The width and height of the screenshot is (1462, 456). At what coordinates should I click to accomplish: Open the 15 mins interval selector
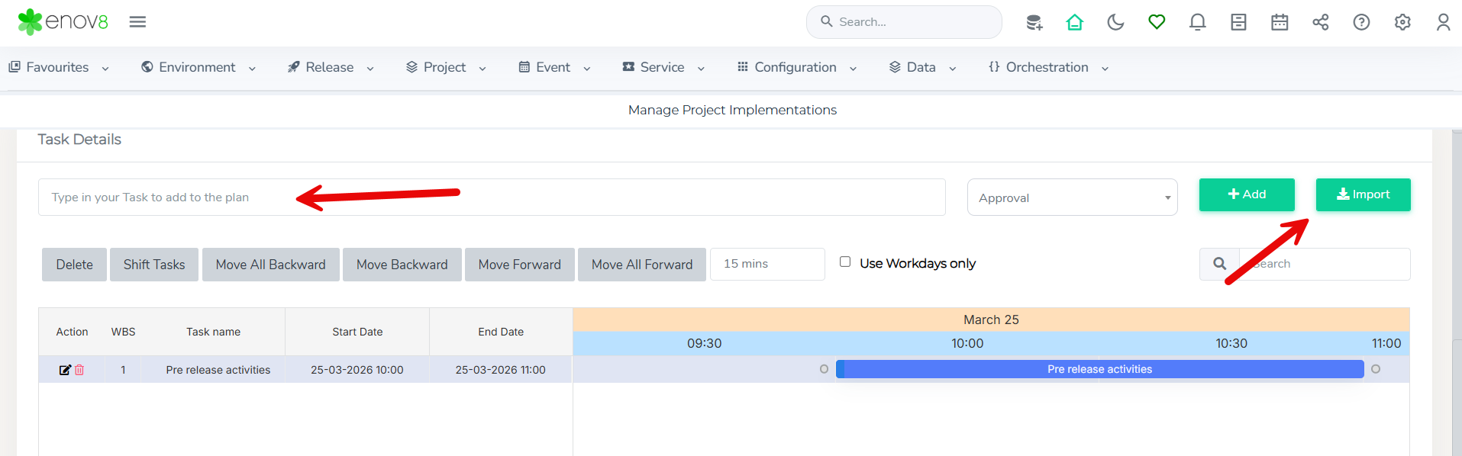click(x=767, y=264)
